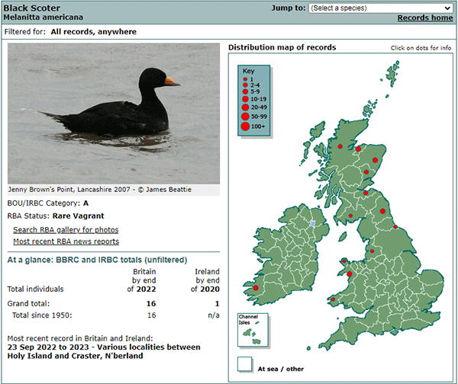Select the red dot in southwest Scotland
Screen dimensions: 458x384
point(350,216)
